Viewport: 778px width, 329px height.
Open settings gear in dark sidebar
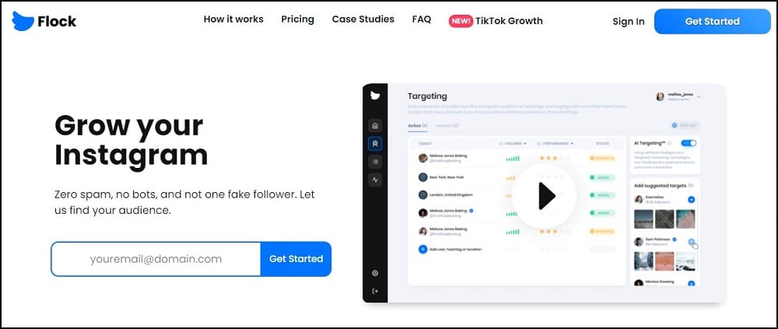coord(375,273)
